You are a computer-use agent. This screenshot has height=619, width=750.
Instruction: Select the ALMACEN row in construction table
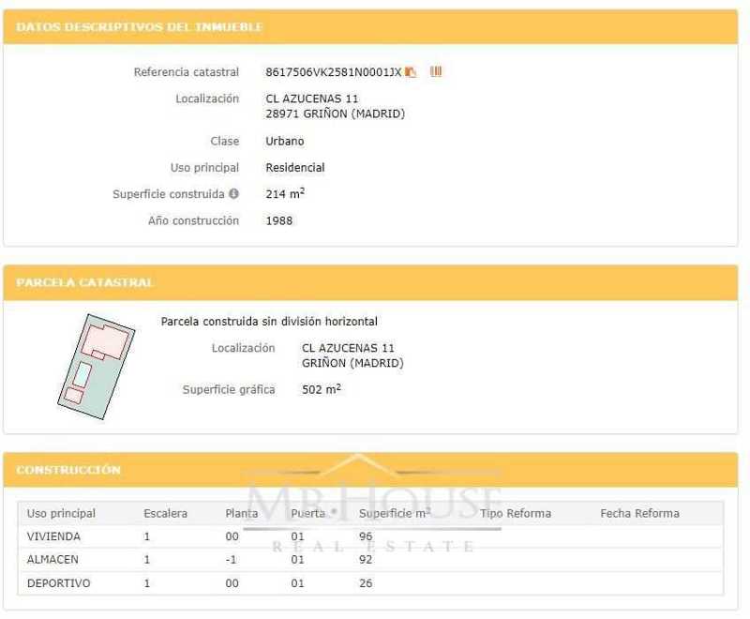tap(53, 560)
